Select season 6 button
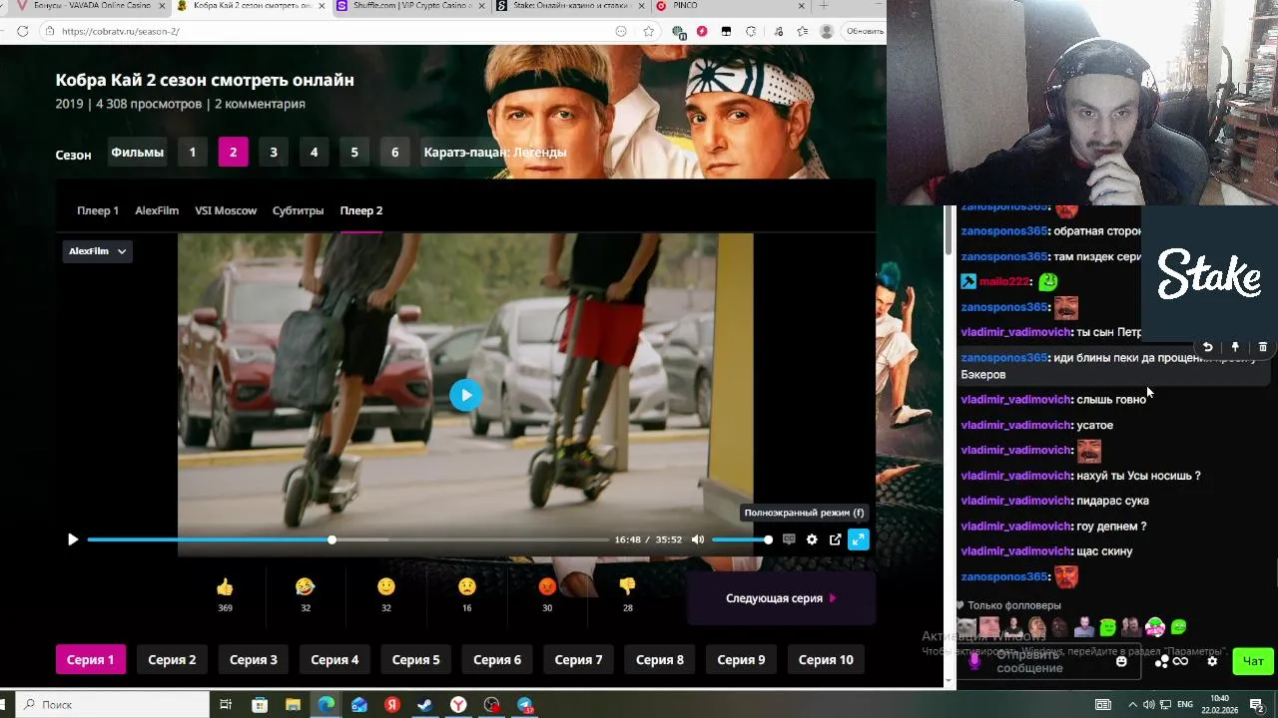 tap(394, 153)
